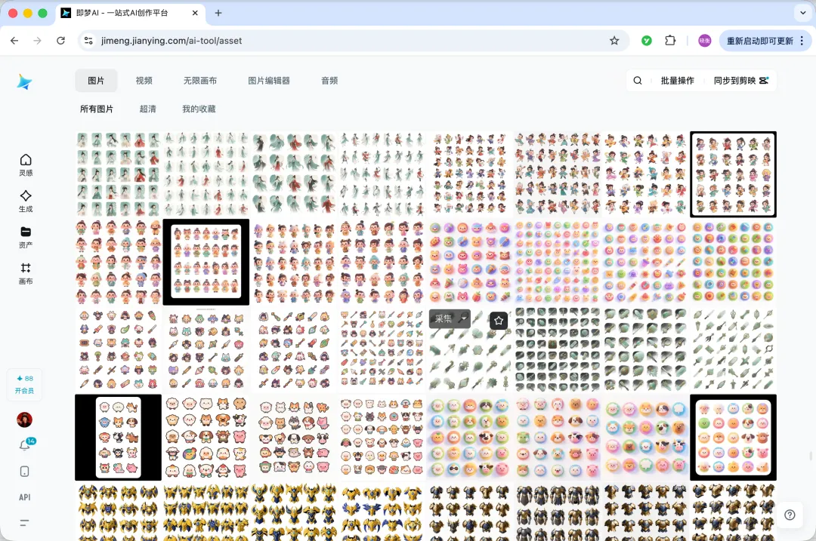Viewport: 816px width, 541px height.
Task: Toggle the star favorite on hovered thumbnail
Action: [x=499, y=320]
